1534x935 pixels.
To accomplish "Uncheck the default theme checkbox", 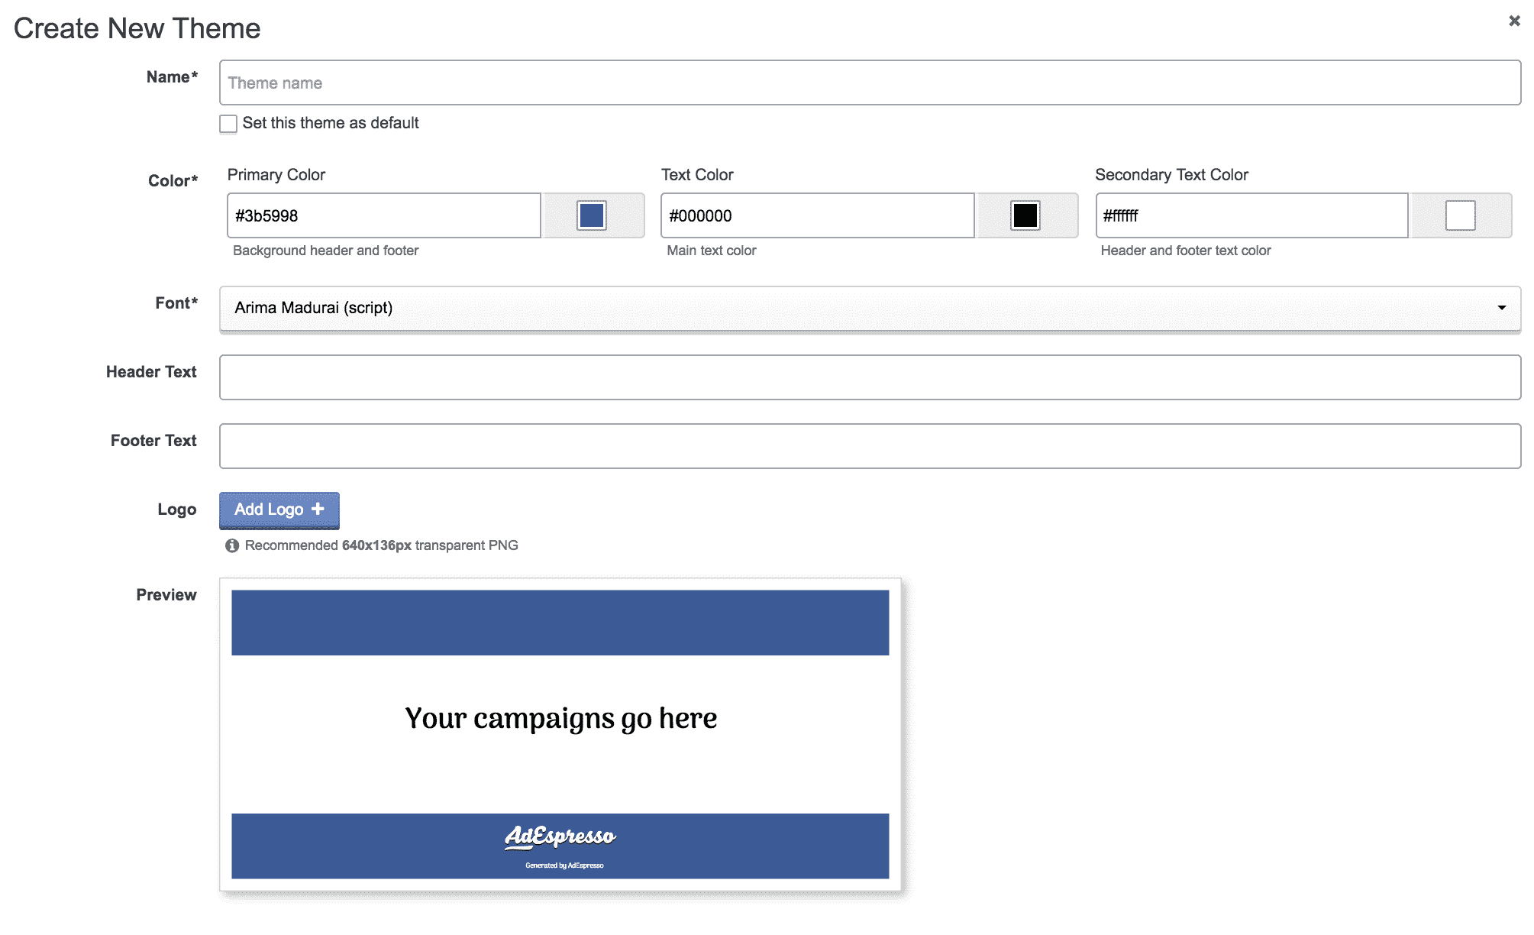I will pos(228,123).
